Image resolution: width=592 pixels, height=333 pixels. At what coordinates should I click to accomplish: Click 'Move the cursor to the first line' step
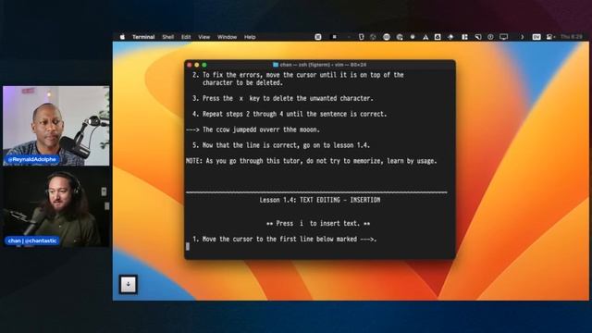click(285, 239)
